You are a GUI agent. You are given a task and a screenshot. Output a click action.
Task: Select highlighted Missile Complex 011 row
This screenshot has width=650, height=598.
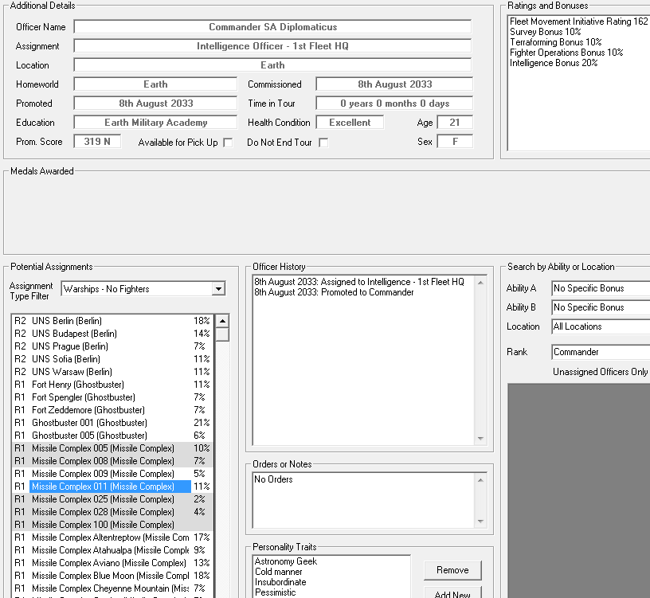coord(112,487)
